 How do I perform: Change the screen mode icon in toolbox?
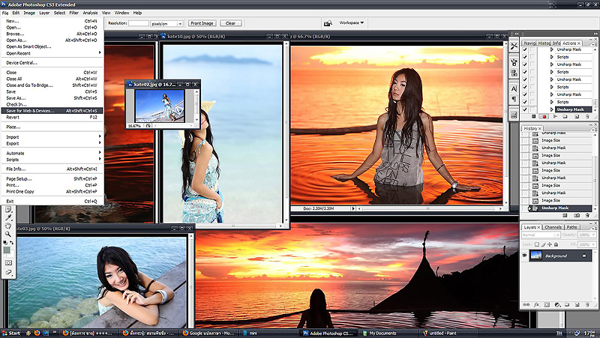[x=8, y=272]
